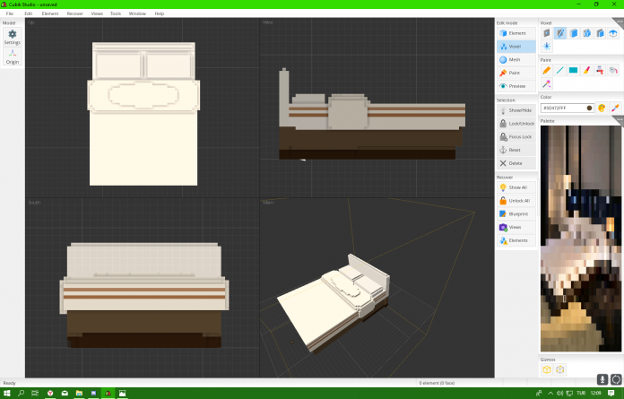Open the Tools menu

point(116,13)
